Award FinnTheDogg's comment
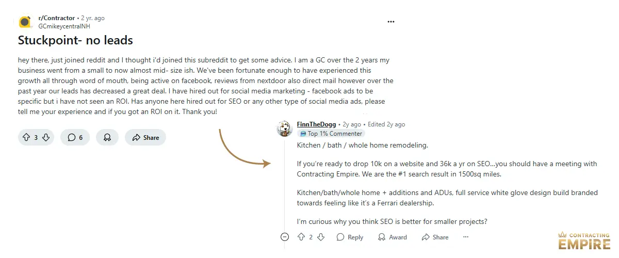Image resolution: width=619 pixels, height=258 pixels. pos(392,237)
